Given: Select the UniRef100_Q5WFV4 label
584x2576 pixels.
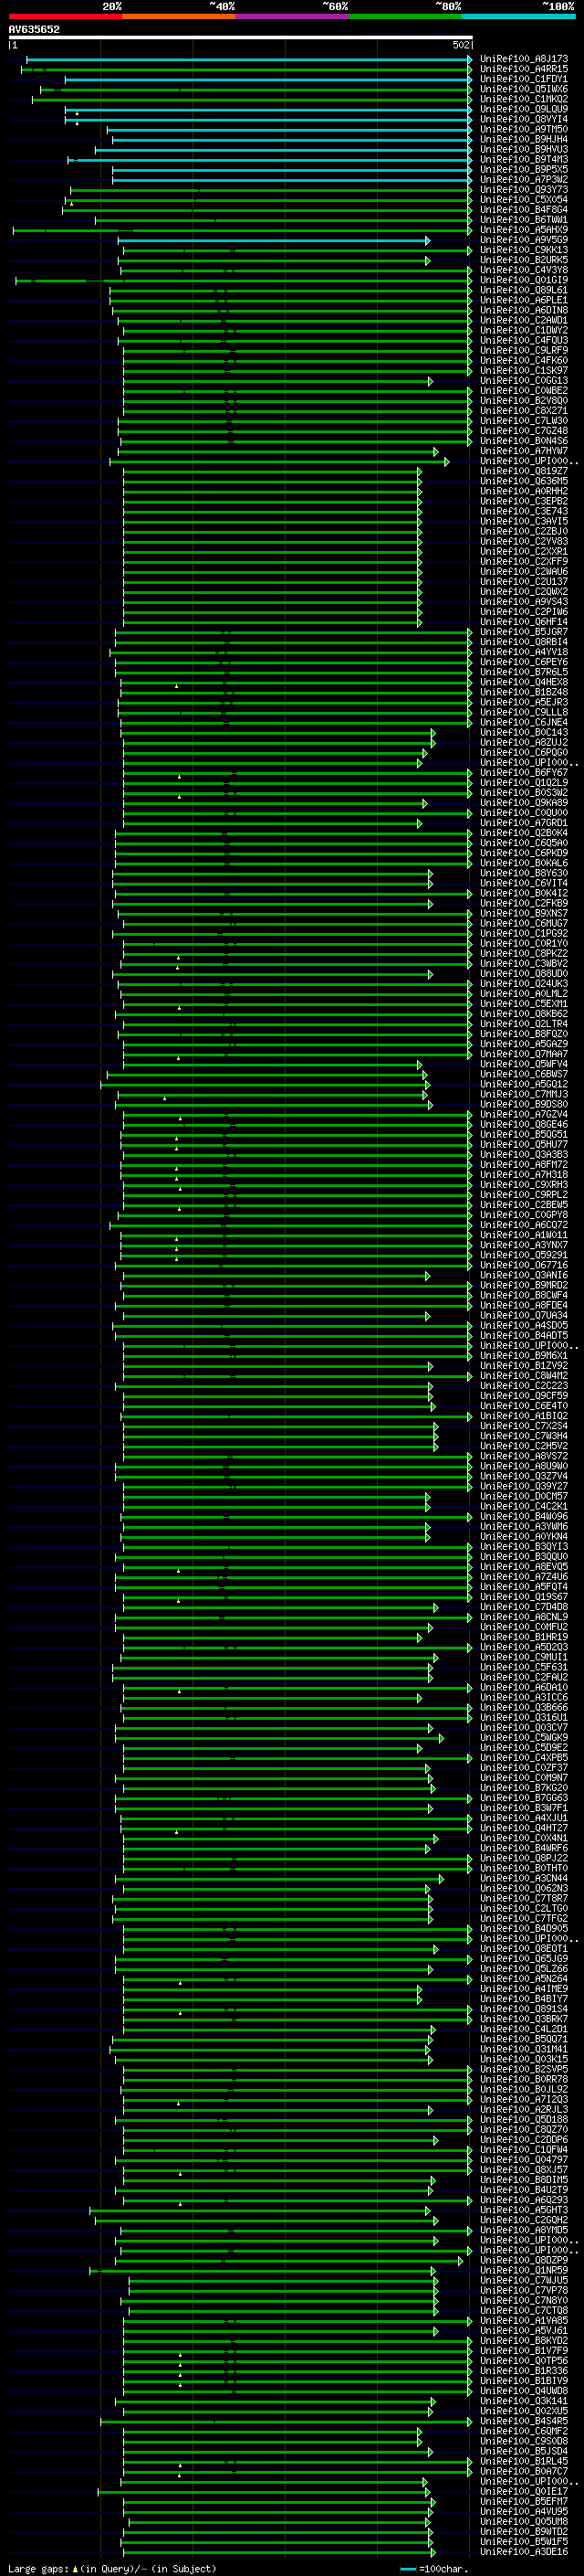Looking at the screenshot, I should coord(524,1064).
